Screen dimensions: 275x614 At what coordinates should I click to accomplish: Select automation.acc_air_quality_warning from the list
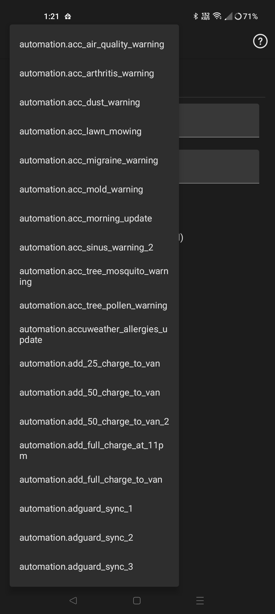[94, 44]
